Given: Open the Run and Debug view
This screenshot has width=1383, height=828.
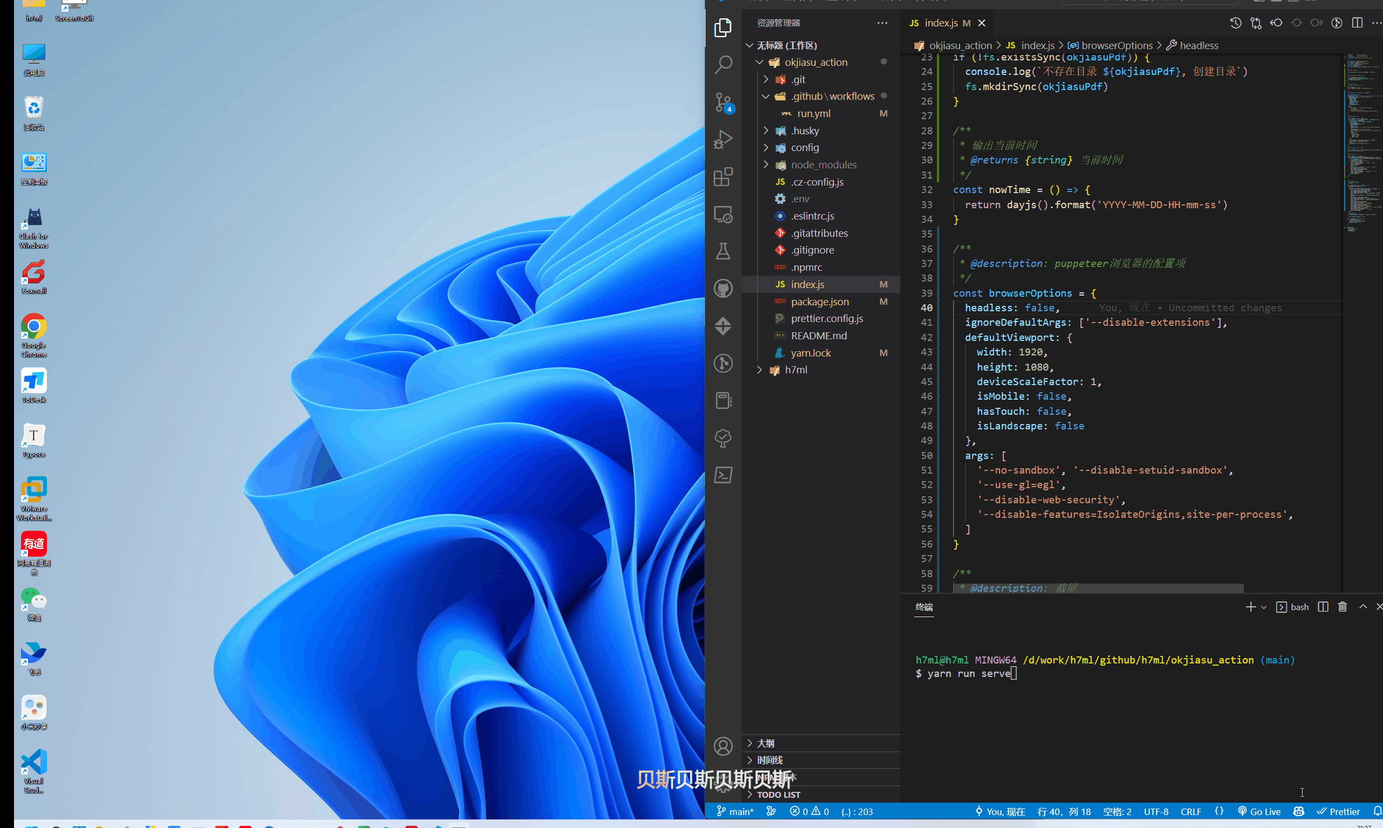Looking at the screenshot, I should [723, 140].
